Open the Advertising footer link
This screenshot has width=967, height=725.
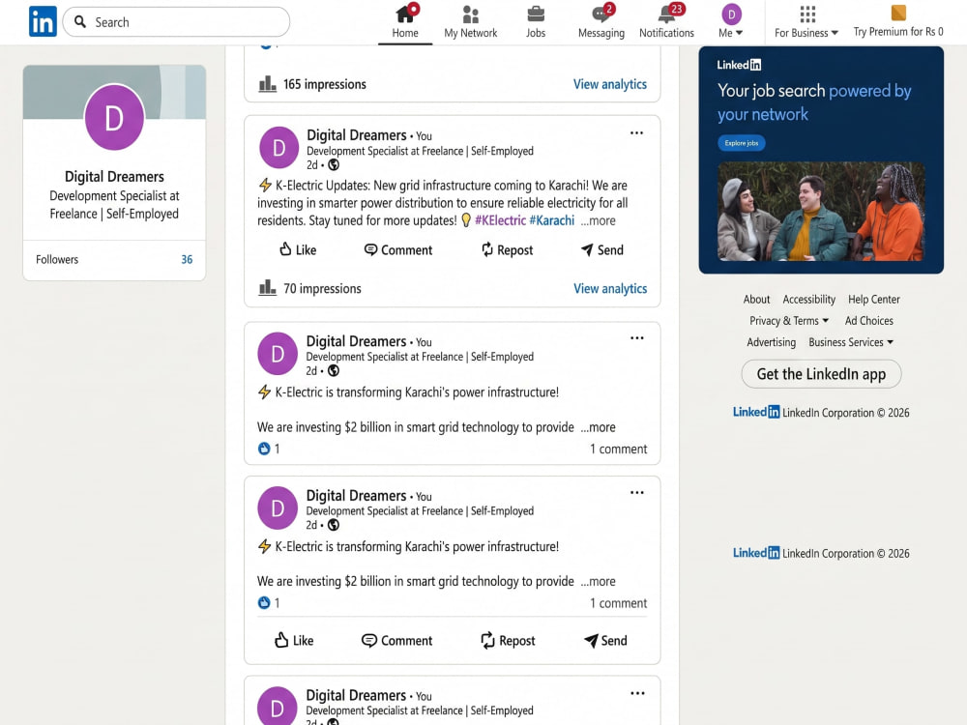click(771, 342)
